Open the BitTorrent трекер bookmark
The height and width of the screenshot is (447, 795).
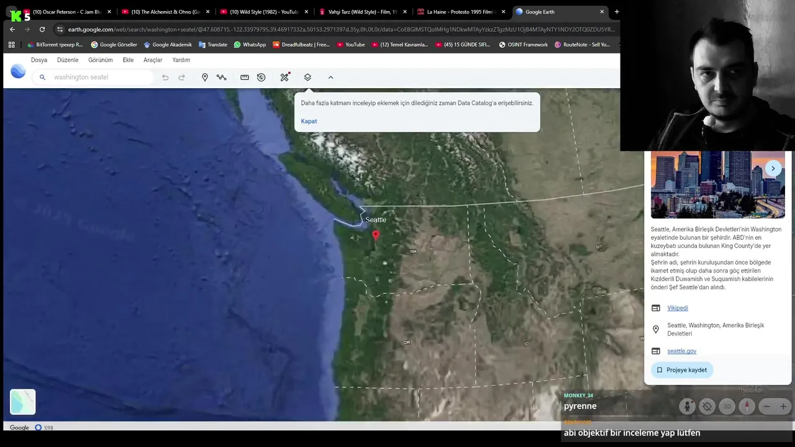click(55, 45)
